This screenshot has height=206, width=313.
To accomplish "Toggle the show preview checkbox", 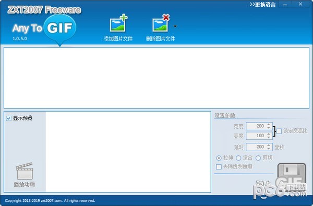I will click(x=8, y=118).
